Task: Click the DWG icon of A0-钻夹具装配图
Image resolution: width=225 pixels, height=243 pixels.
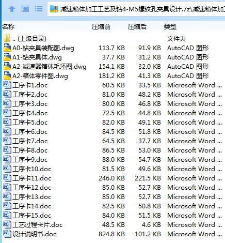Action: [x=7, y=48]
